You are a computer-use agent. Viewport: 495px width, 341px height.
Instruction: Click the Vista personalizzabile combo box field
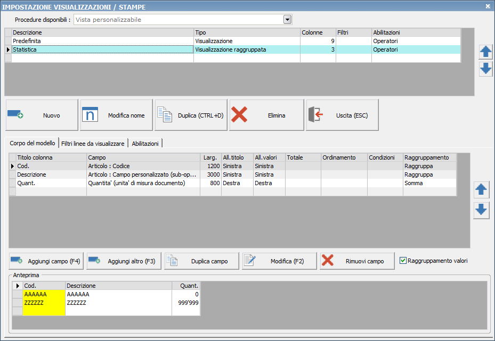tap(178, 20)
